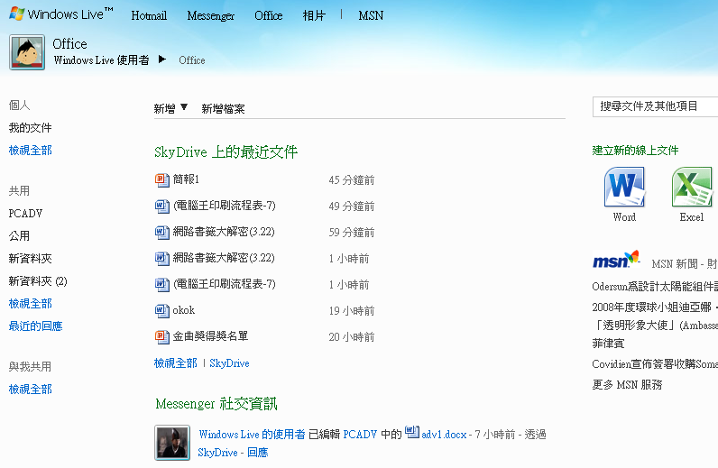Expand the Windows Live 使用者 breadcrumb arrow
718x468 pixels.
click(162, 60)
